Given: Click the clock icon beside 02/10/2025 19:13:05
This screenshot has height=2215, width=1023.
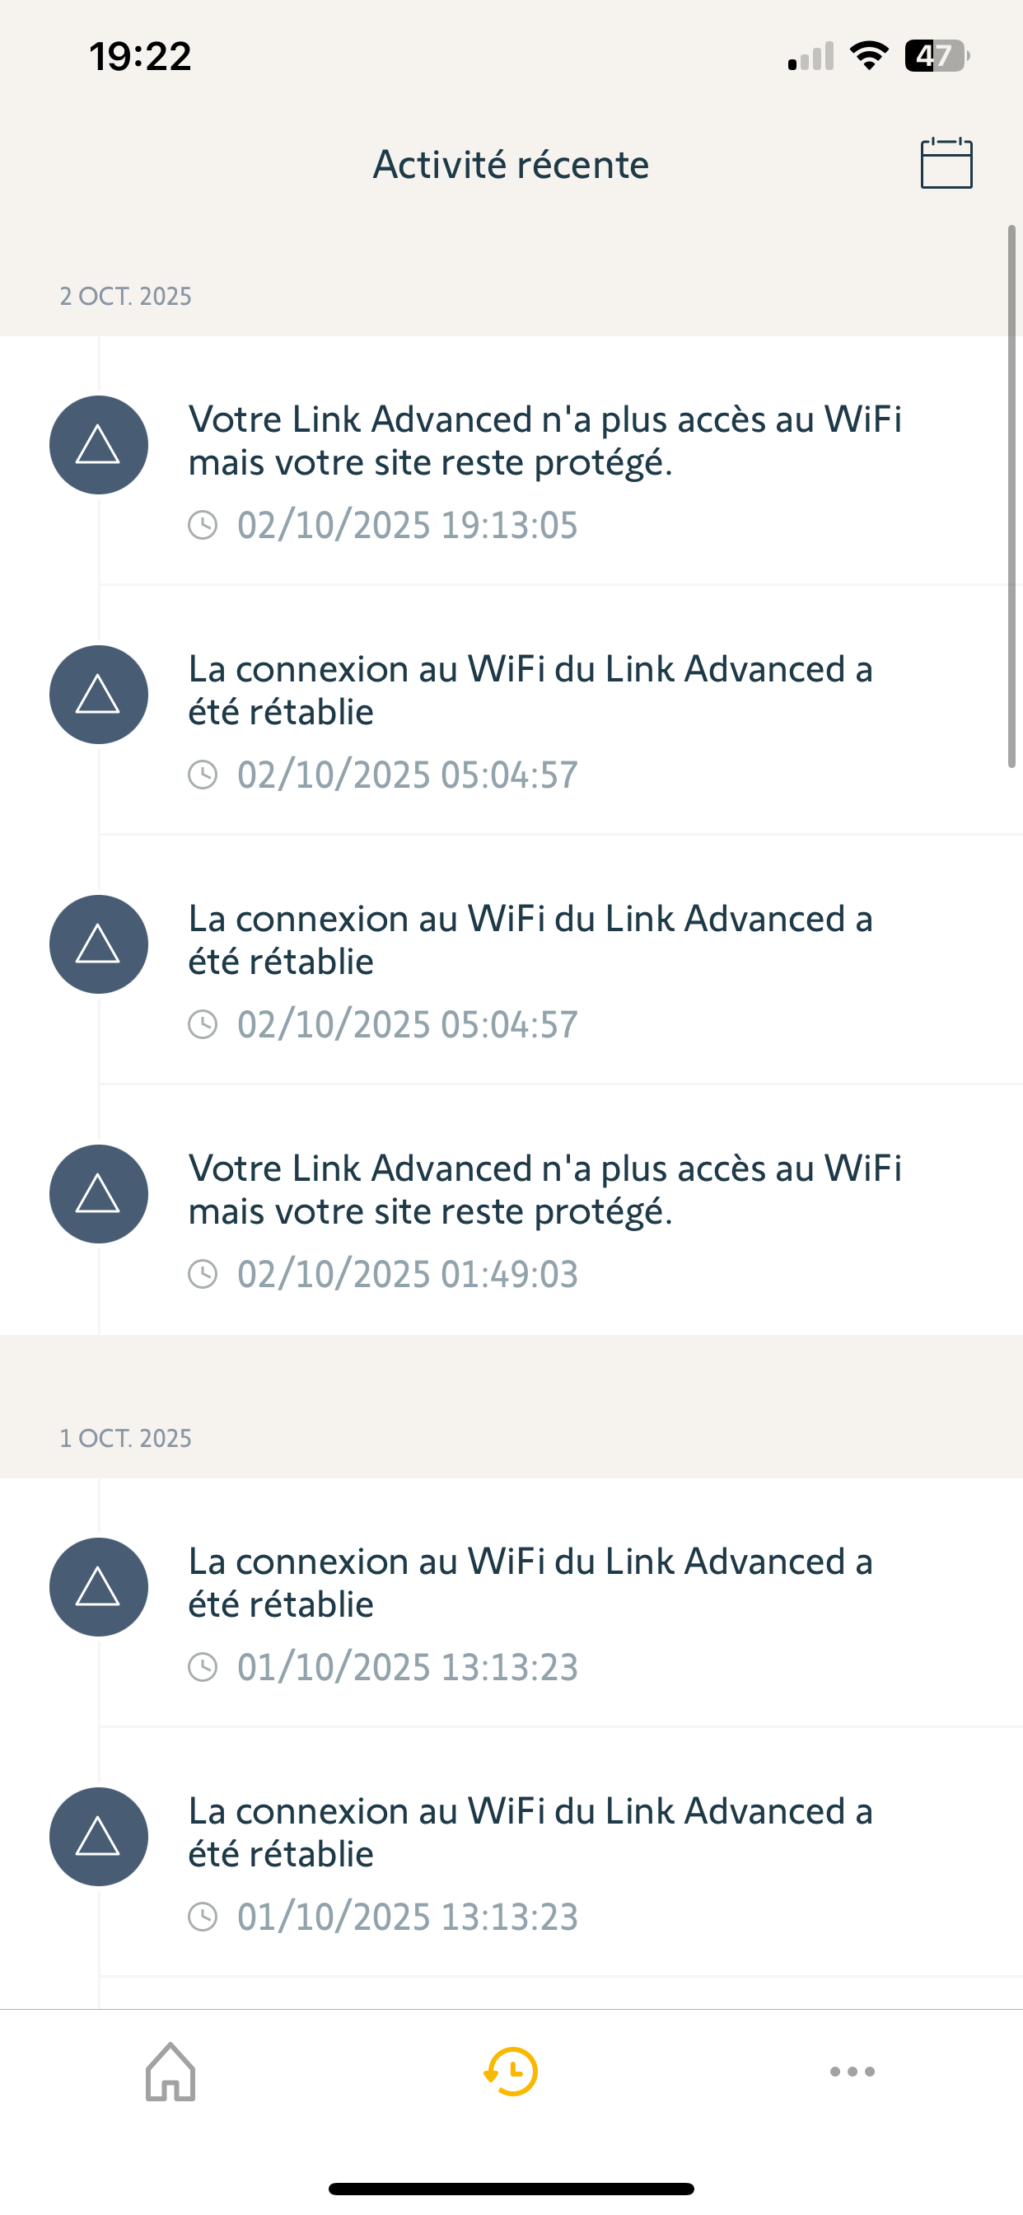Looking at the screenshot, I should [203, 525].
